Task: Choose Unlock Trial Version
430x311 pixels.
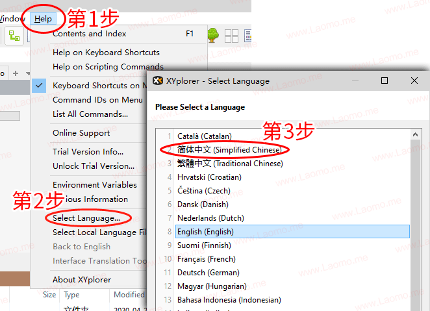Action: (x=94, y=166)
